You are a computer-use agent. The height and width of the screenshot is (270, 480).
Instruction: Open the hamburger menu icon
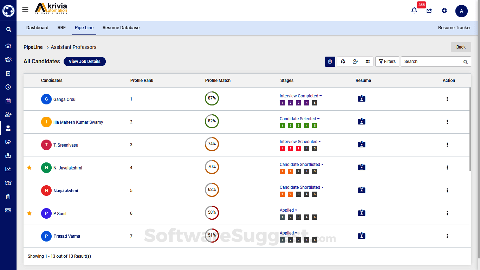25,9
